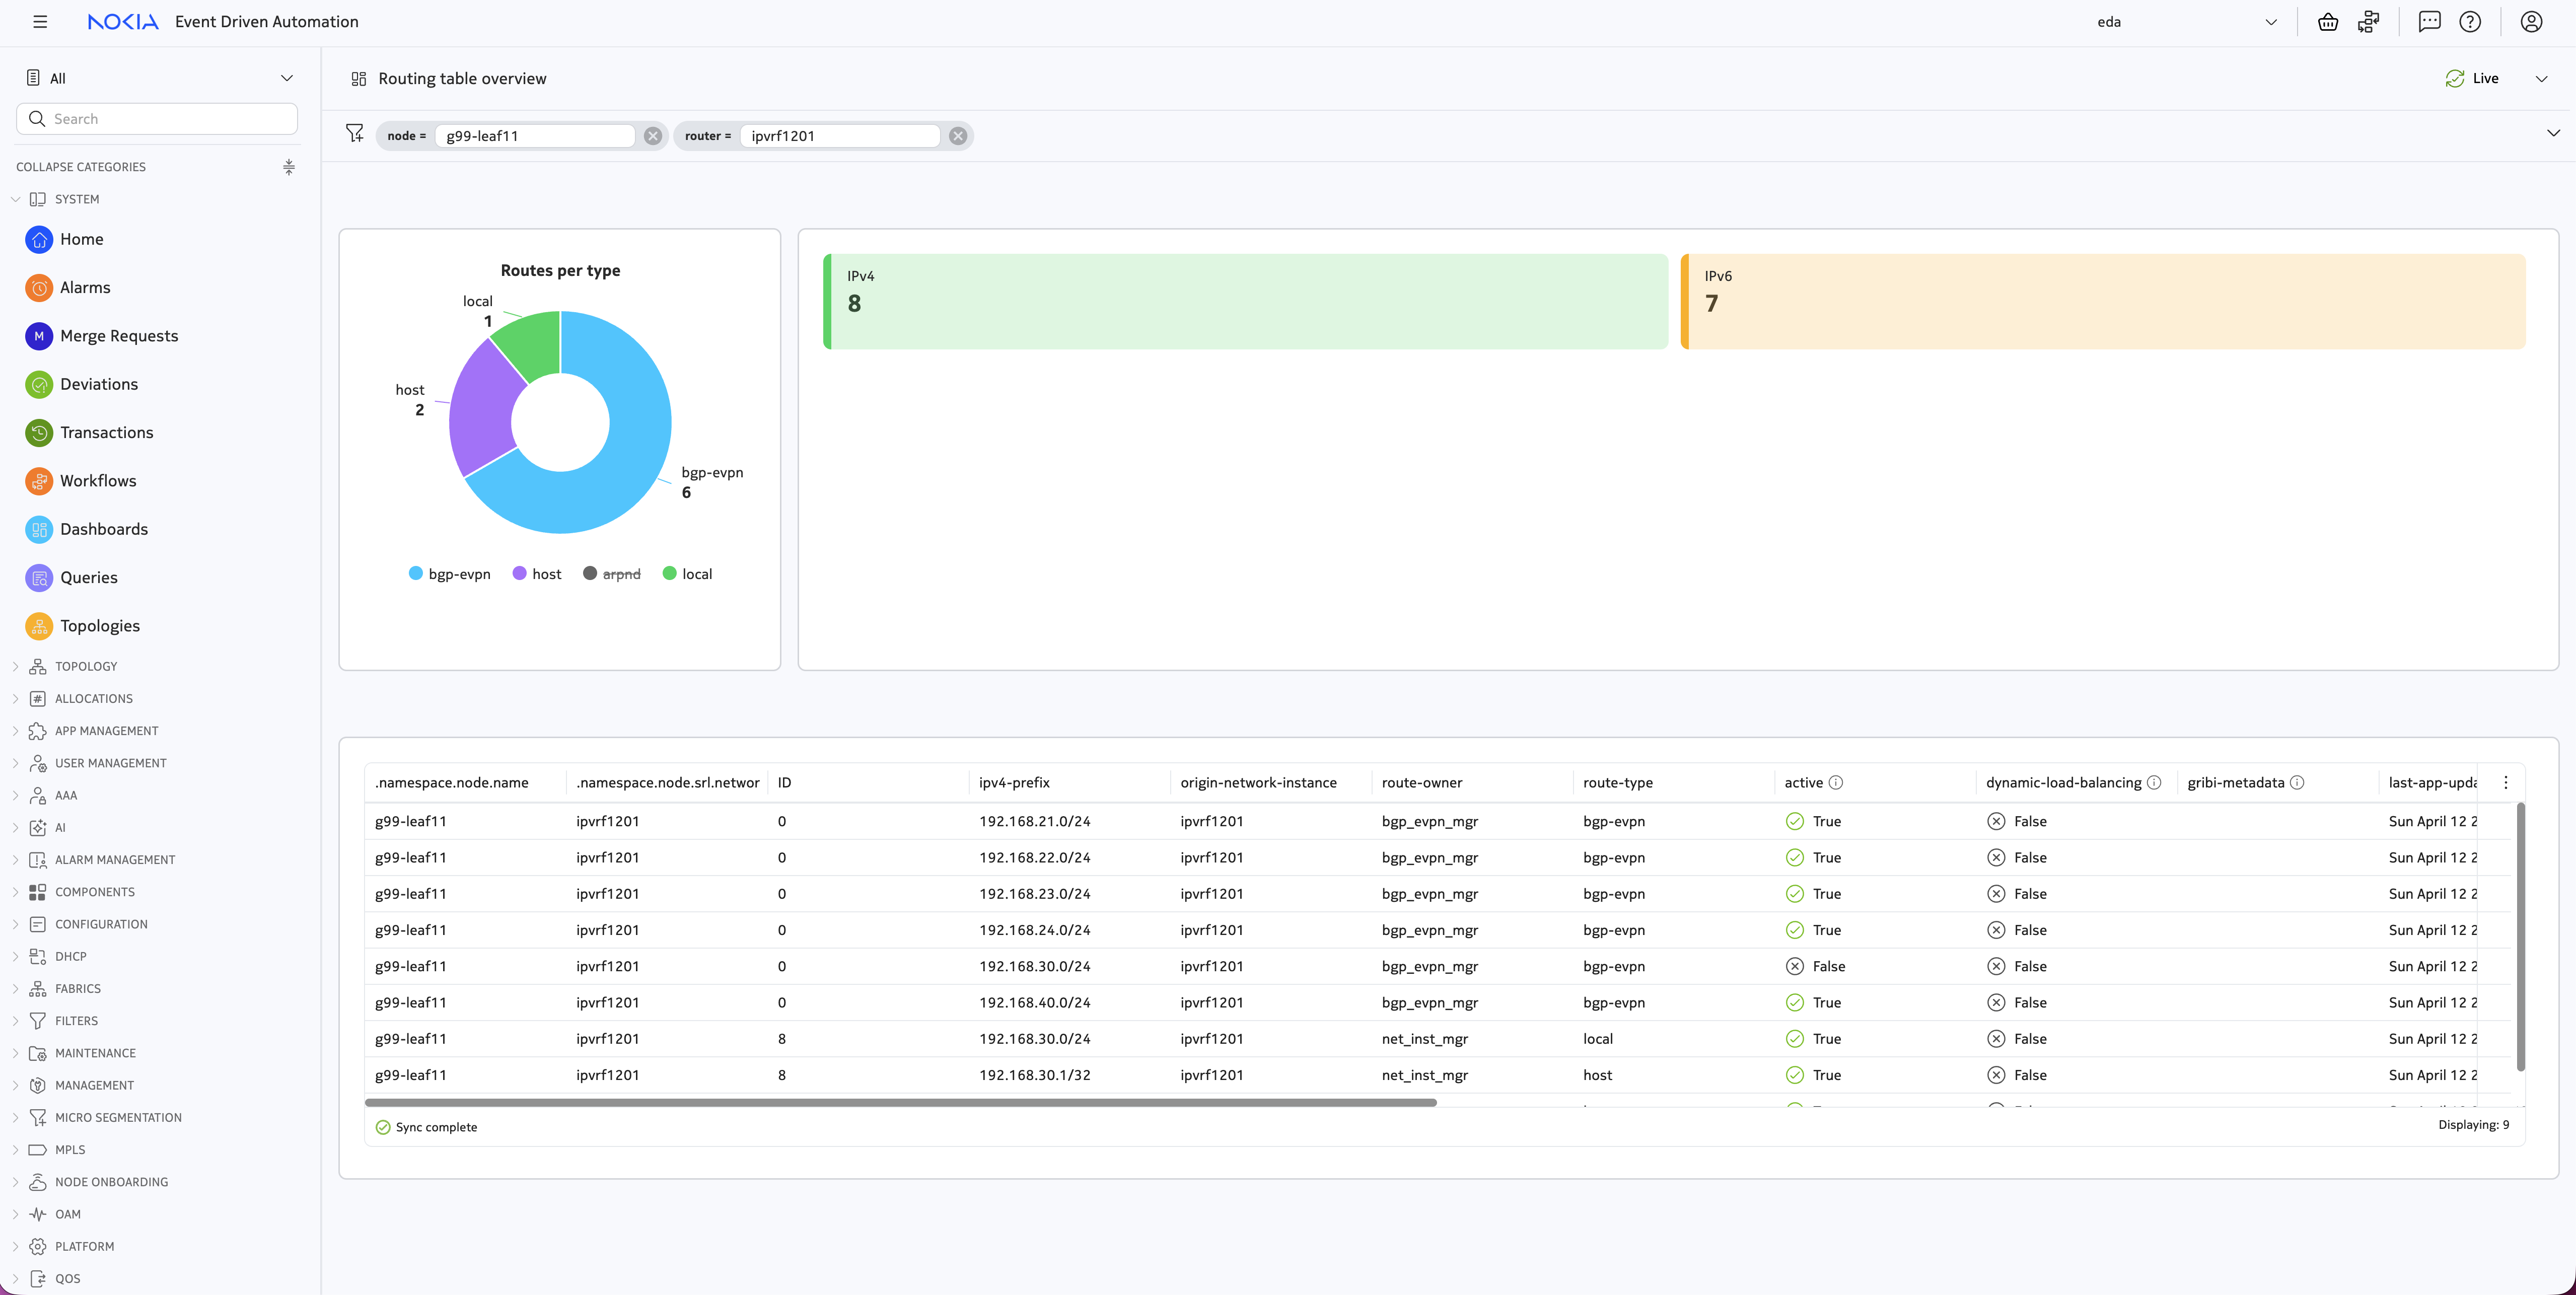The height and width of the screenshot is (1295, 2576).
Task: Open the help question mark icon
Action: pos(2470,22)
